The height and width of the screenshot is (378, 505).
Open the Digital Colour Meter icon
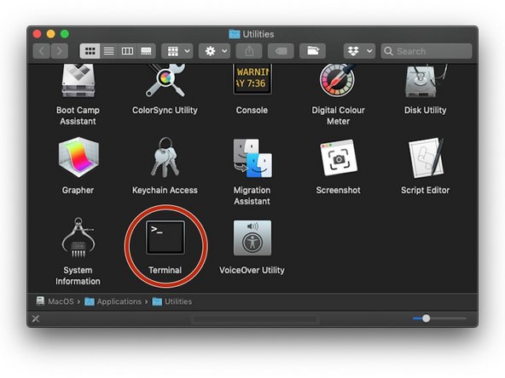pyautogui.click(x=338, y=80)
